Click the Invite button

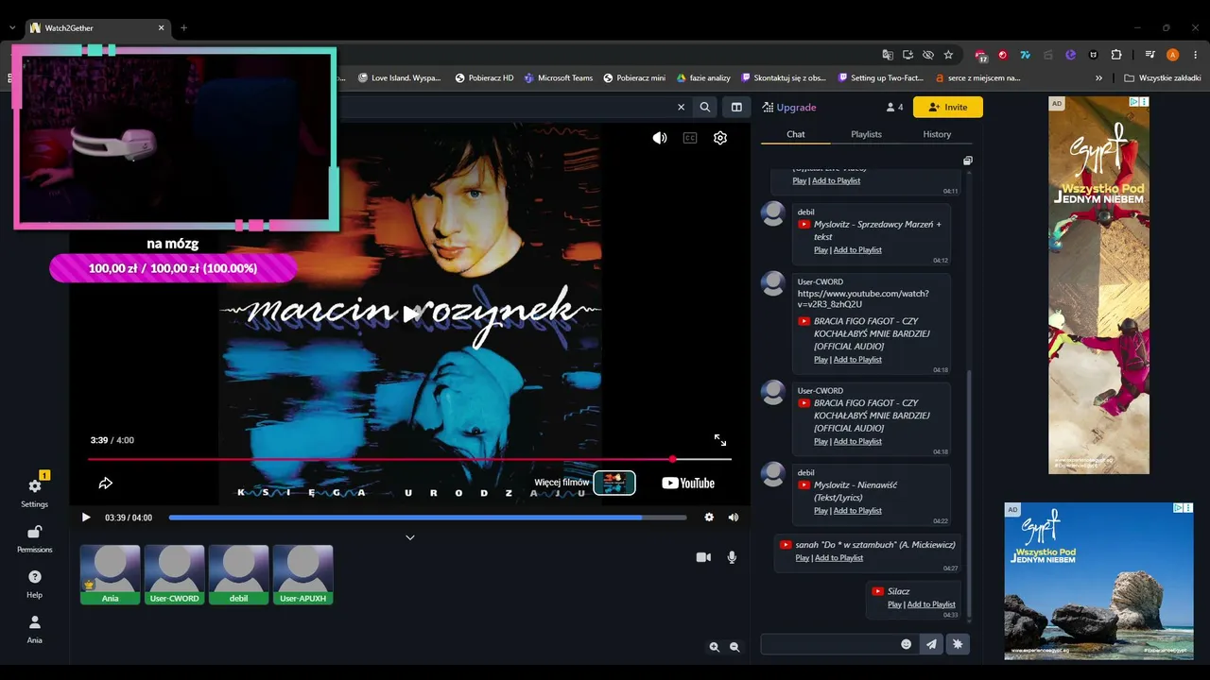coord(947,108)
